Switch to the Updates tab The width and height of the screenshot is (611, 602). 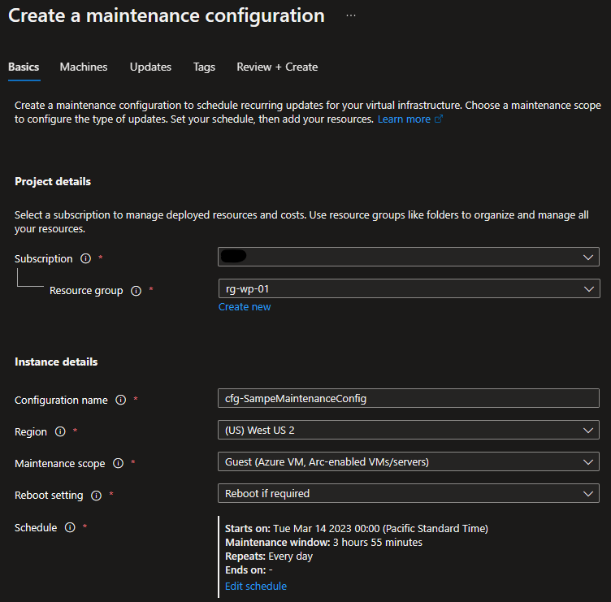(150, 67)
